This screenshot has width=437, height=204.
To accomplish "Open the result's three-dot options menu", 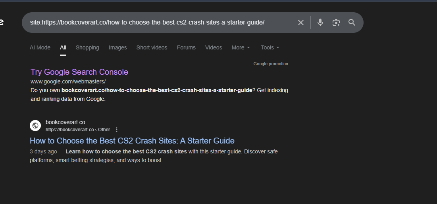I will tap(117, 130).
